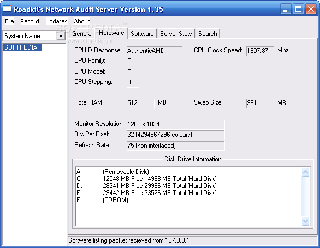Click the Bits Per Pixel field

click(175, 135)
